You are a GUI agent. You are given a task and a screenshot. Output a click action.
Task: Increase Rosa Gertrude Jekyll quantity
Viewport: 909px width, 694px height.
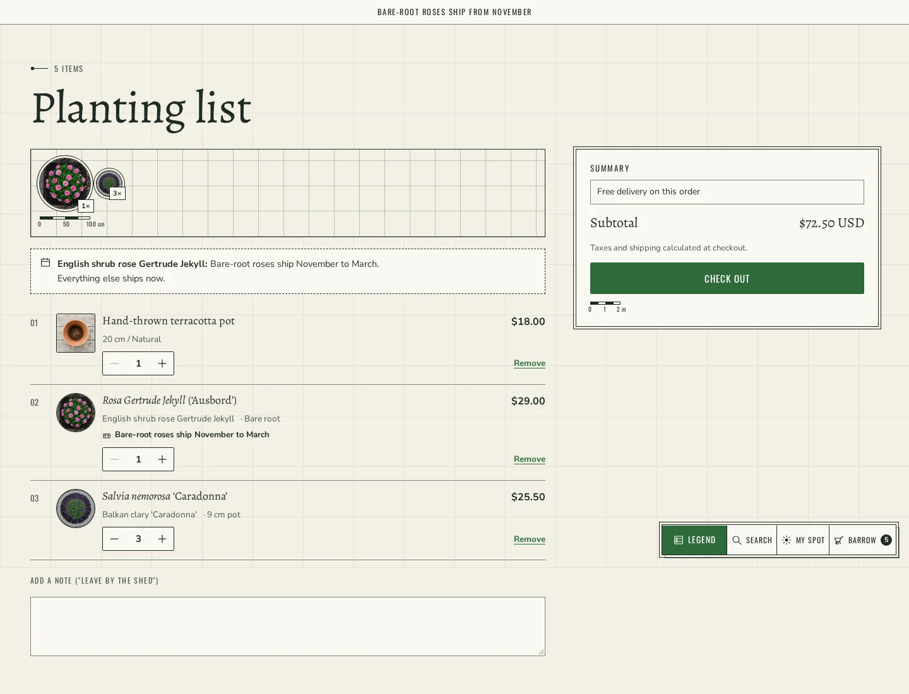162,459
